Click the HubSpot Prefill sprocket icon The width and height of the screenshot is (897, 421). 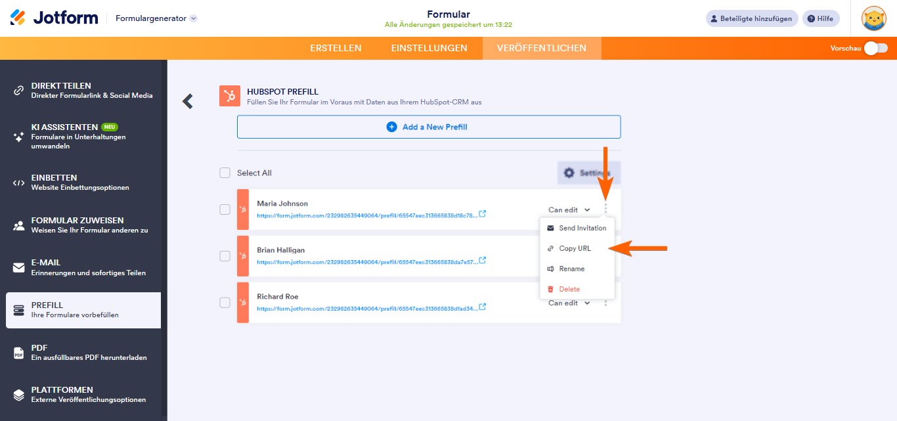(229, 96)
